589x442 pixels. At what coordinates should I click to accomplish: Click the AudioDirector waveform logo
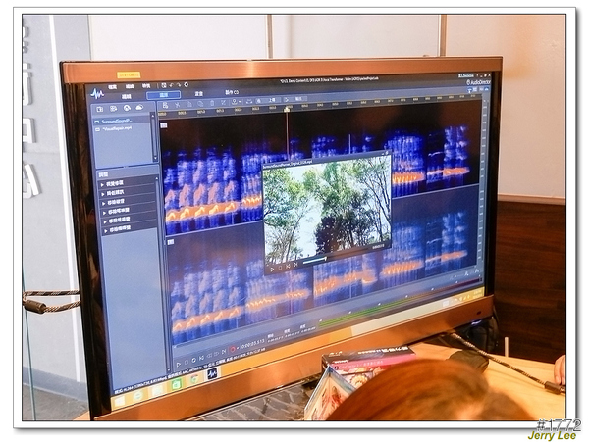97,93
